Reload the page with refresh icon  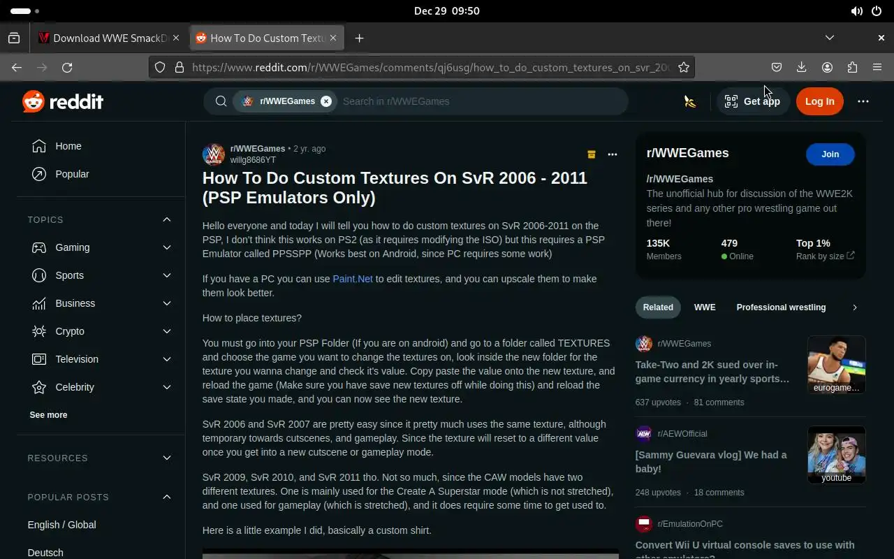pos(67,67)
